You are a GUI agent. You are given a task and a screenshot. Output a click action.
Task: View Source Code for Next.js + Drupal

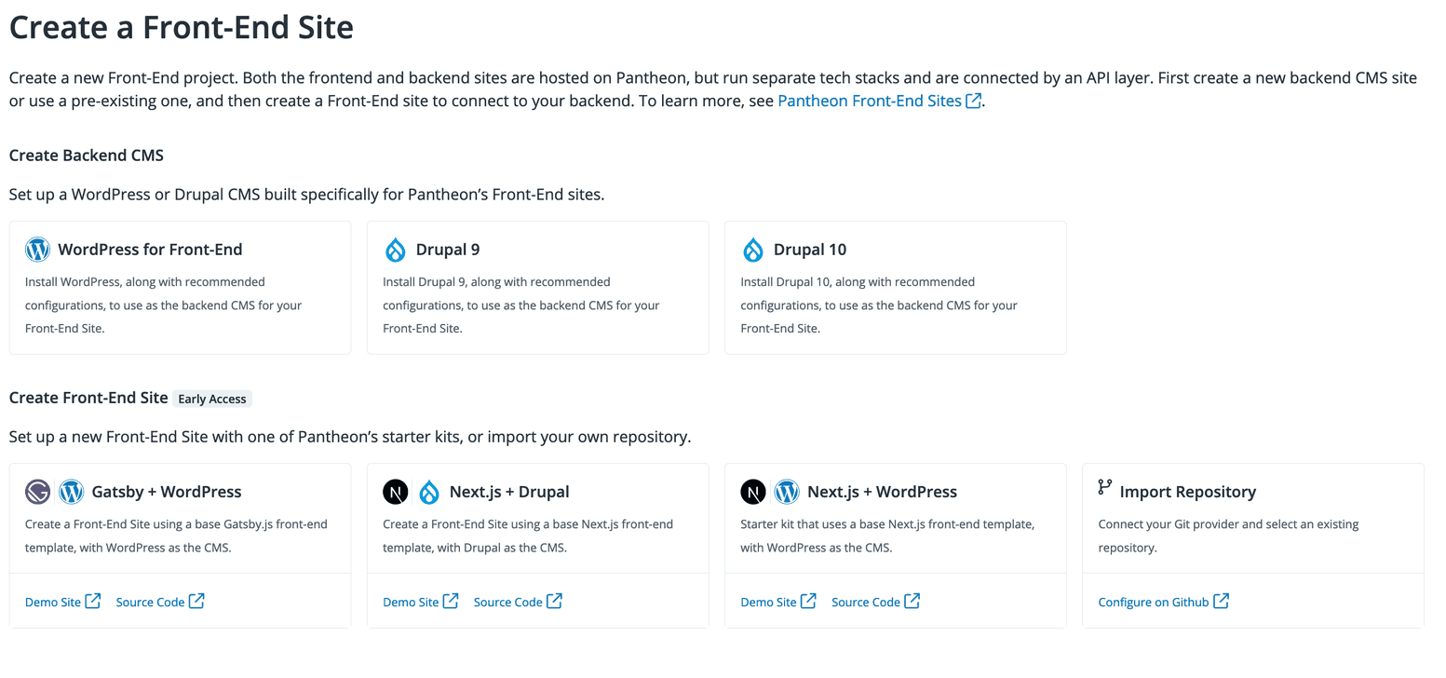pyautogui.click(x=507, y=601)
